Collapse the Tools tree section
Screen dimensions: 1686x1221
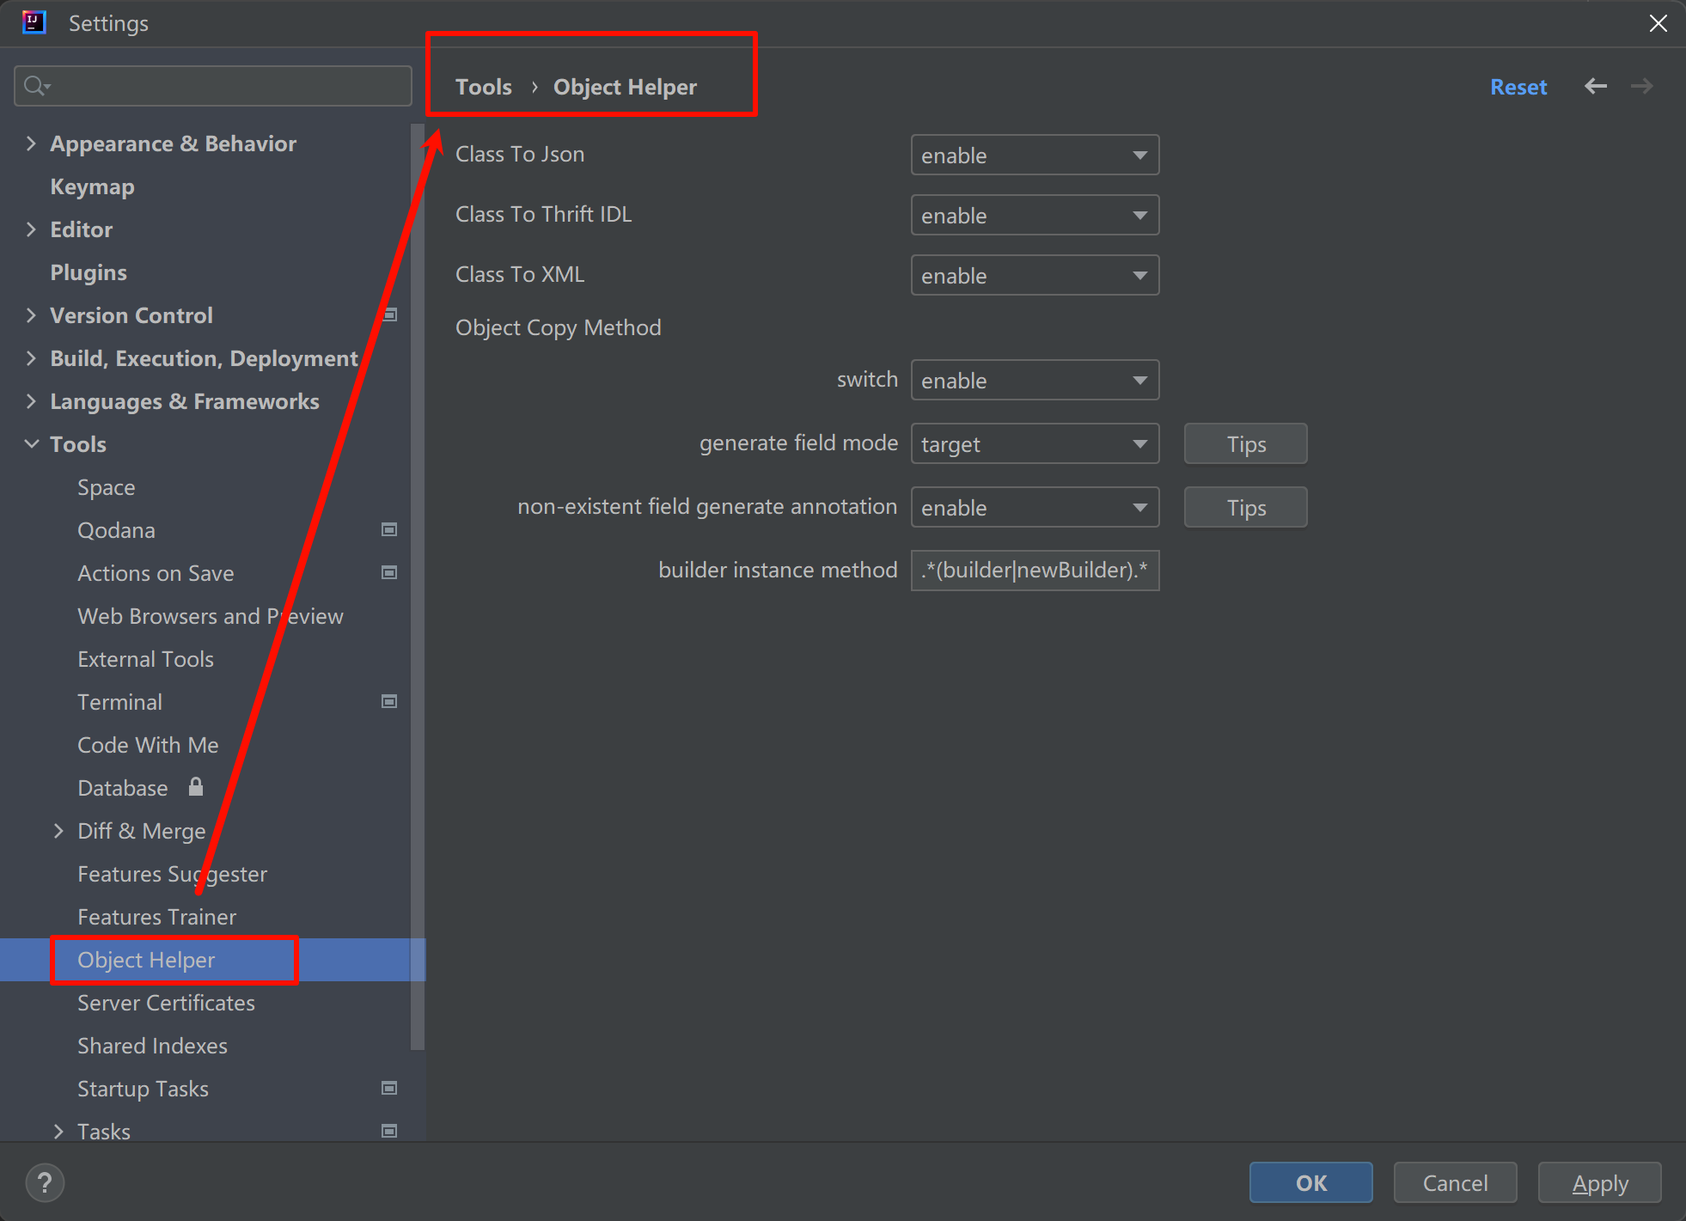pyautogui.click(x=32, y=444)
